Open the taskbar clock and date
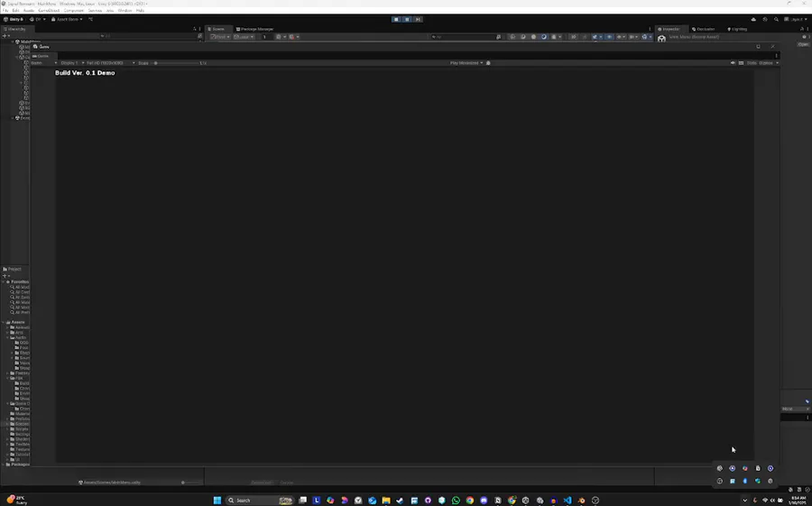 click(x=797, y=501)
